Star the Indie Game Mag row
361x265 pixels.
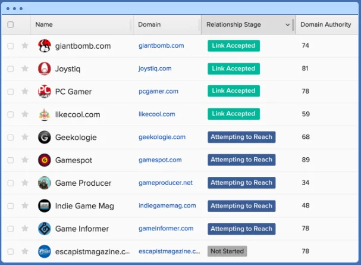point(25,205)
